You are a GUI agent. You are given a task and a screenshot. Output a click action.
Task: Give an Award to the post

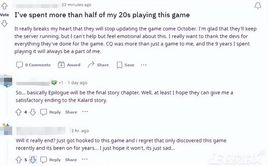click(x=69, y=65)
